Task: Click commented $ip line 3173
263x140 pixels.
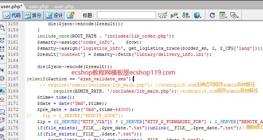Action: [74, 116]
